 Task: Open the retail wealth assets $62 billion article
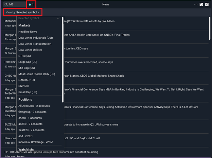point(89,21)
